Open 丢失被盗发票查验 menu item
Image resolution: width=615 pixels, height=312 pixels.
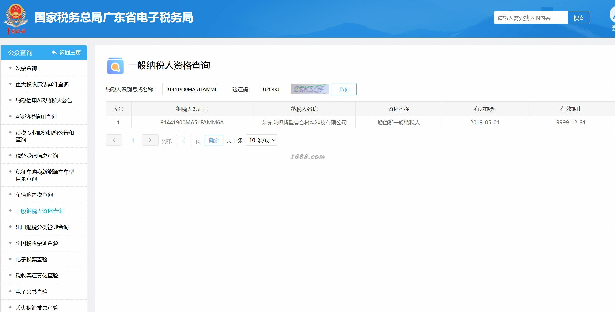(37, 308)
